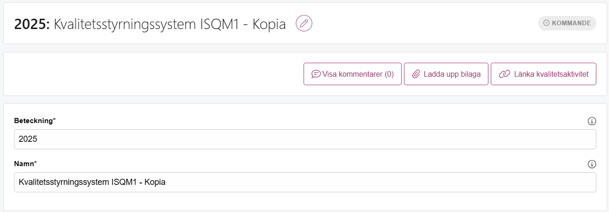Image resolution: width=609 pixels, height=212 pixels.
Task: Click the paperclip icon in Ladda upp bilaga
Action: pyautogui.click(x=416, y=74)
